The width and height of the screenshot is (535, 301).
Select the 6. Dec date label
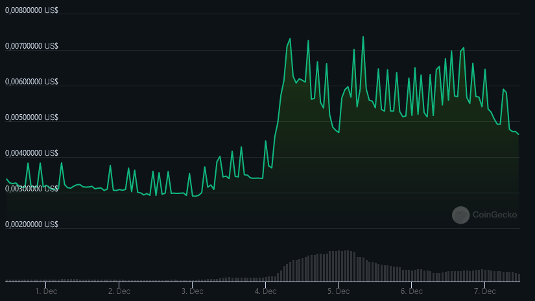[412, 291]
